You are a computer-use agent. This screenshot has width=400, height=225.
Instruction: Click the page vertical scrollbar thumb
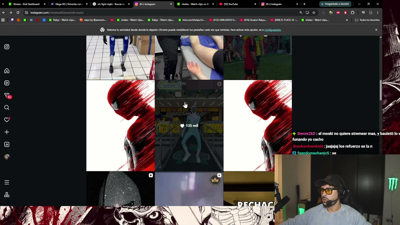(381, 90)
